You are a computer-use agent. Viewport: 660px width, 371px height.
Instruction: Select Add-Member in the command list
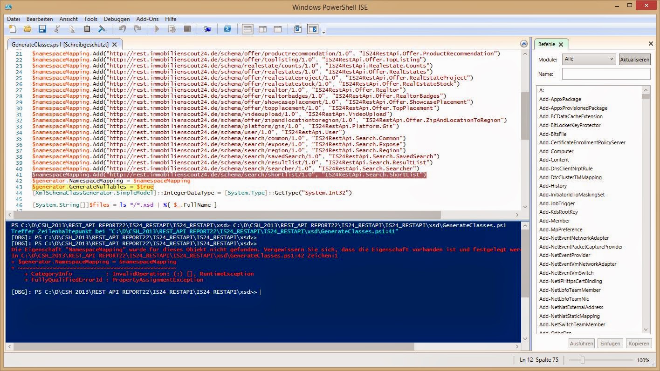[555, 221]
